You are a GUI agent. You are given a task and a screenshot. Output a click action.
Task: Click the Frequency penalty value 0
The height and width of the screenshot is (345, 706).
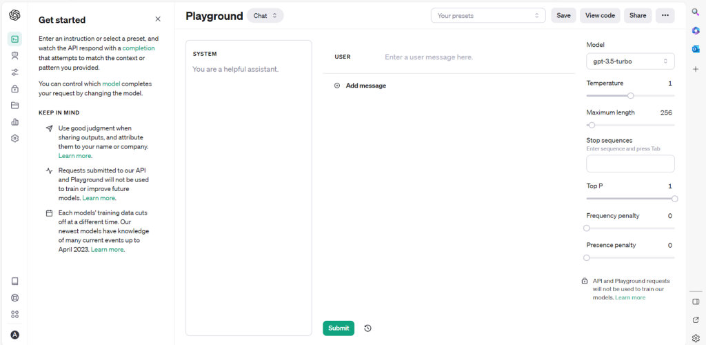[670, 216]
